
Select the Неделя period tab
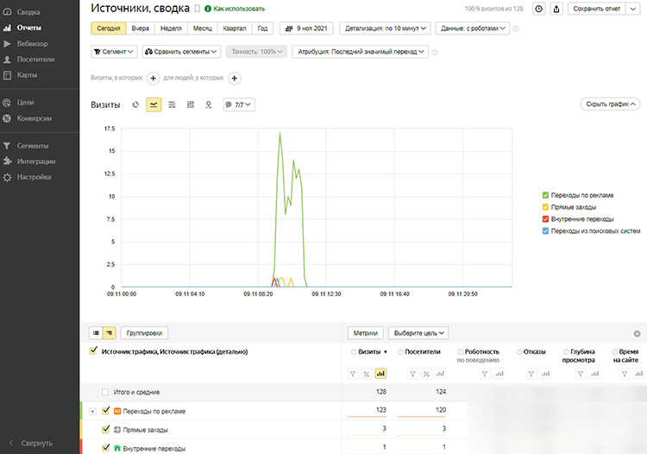pyautogui.click(x=171, y=28)
